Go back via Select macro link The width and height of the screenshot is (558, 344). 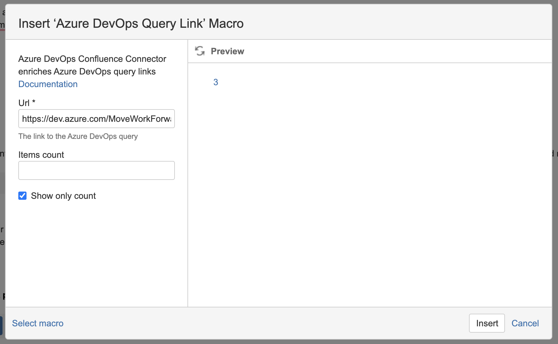tap(38, 323)
